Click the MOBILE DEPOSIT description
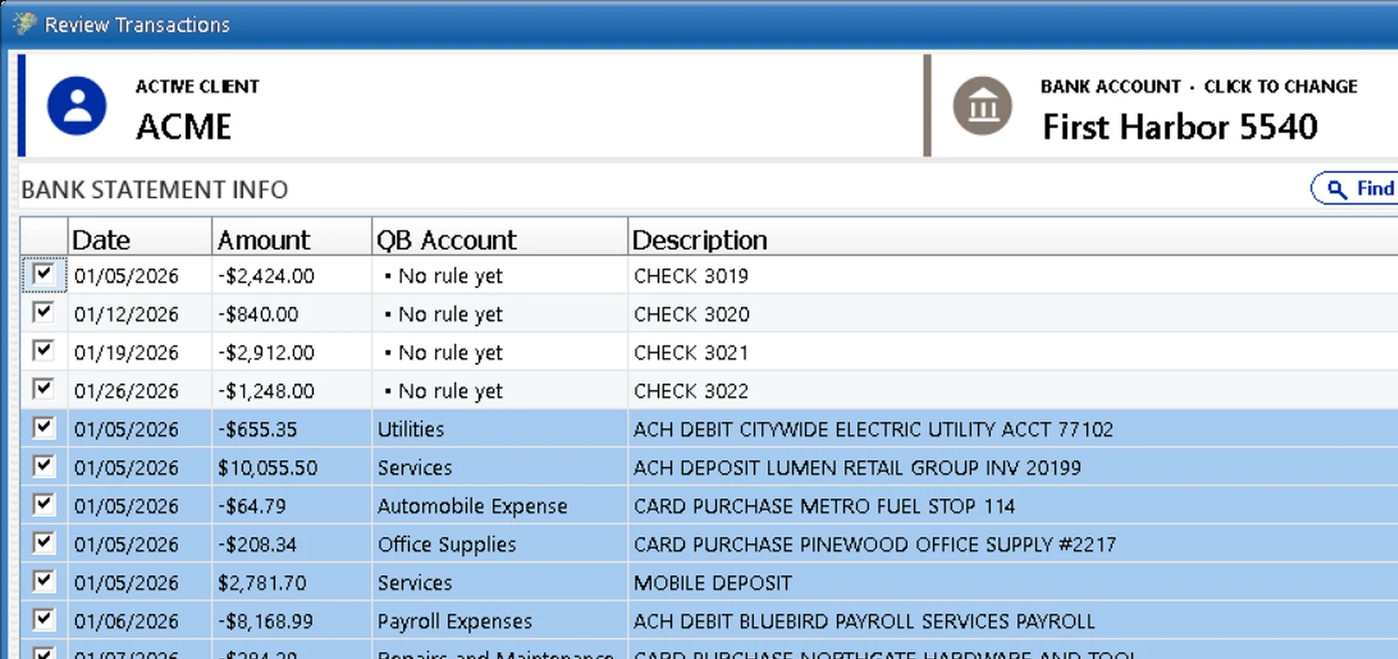This screenshot has height=659, width=1398. tap(713, 583)
